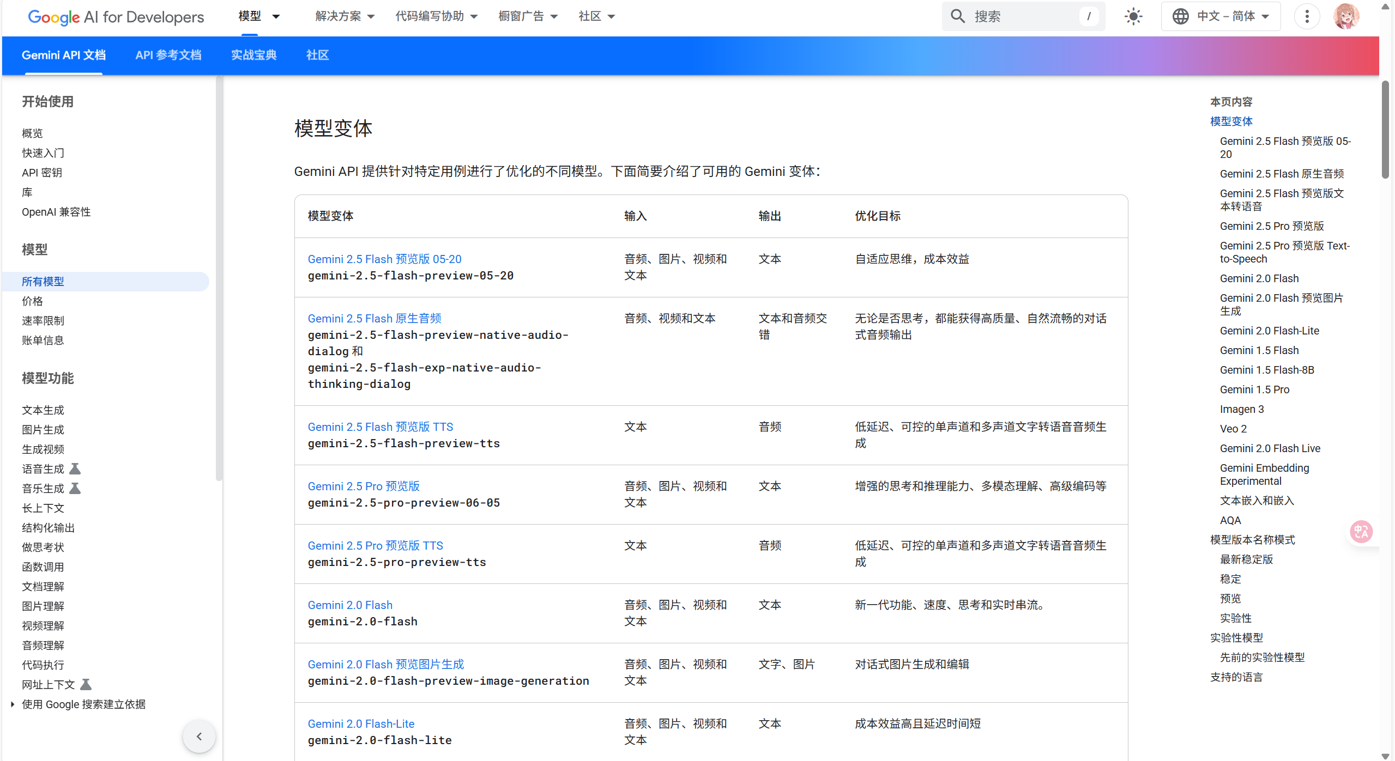Screen dimensions: 1395x761
Task: Jump to Gemini 1.5 Pro via right navigation
Action: click(1254, 389)
